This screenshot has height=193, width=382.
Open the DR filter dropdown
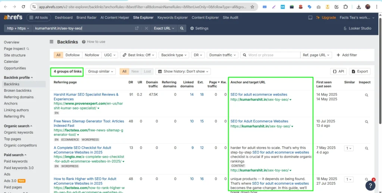[198, 55]
